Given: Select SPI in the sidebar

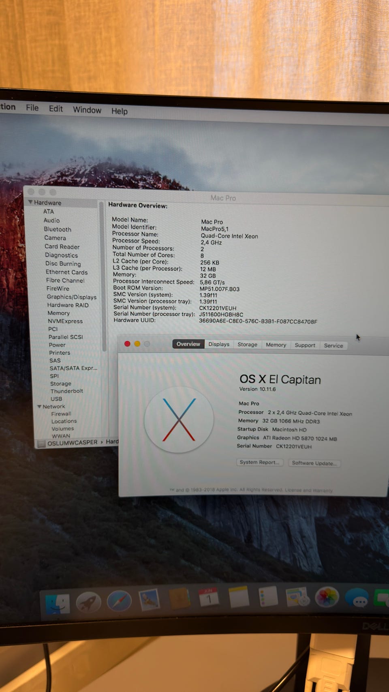Looking at the screenshot, I should pos(54,376).
